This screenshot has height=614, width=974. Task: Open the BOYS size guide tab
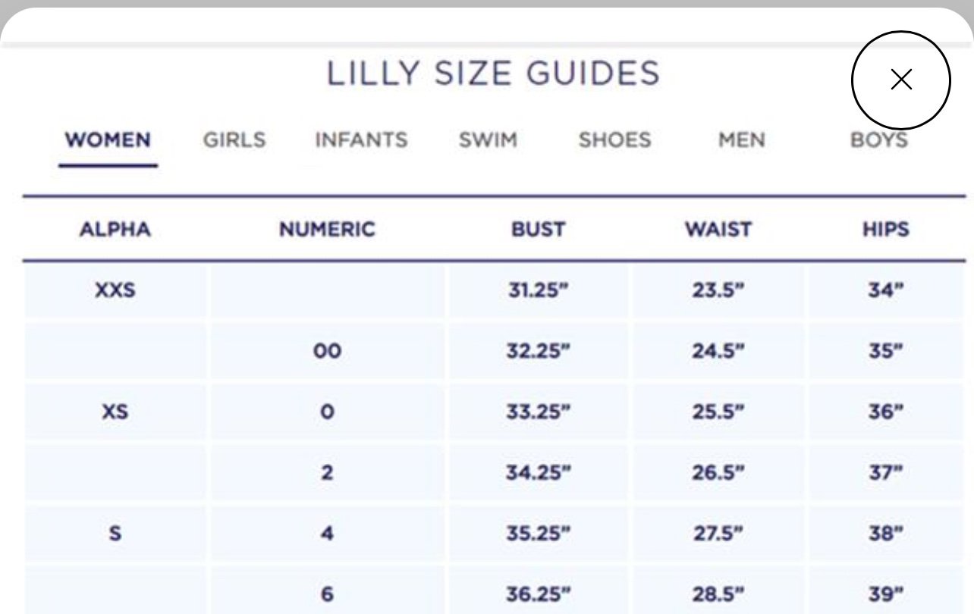click(x=878, y=140)
